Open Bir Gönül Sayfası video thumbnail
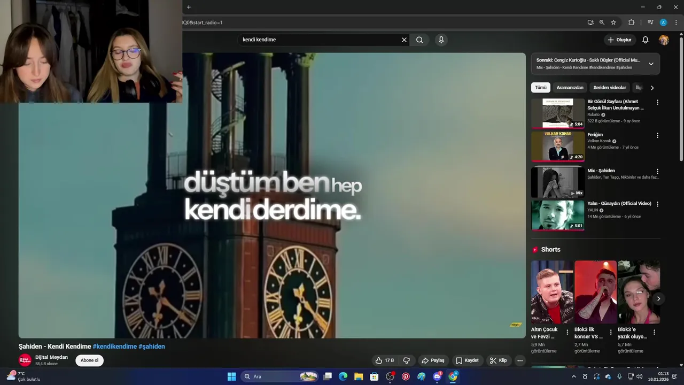The image size is (684, 385). (x=558, y=113)
